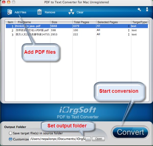Click the output folder path field
Image resolution: width=153 pixels, height=146 pixels.
(x=57, y=139)
